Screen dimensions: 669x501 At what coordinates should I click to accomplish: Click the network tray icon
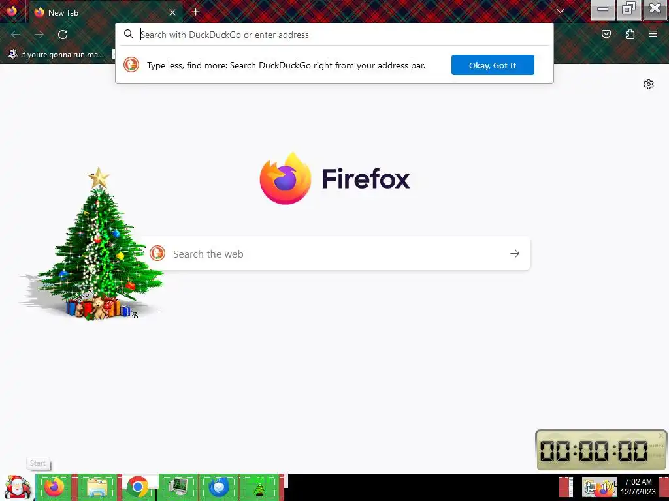point(591,488)
